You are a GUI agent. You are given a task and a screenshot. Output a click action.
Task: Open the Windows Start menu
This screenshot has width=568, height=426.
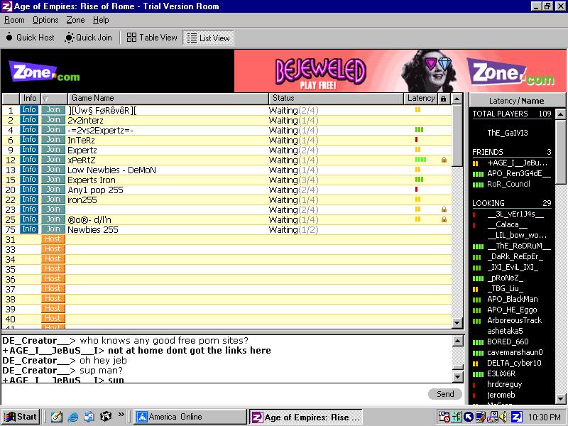(21, 417)
